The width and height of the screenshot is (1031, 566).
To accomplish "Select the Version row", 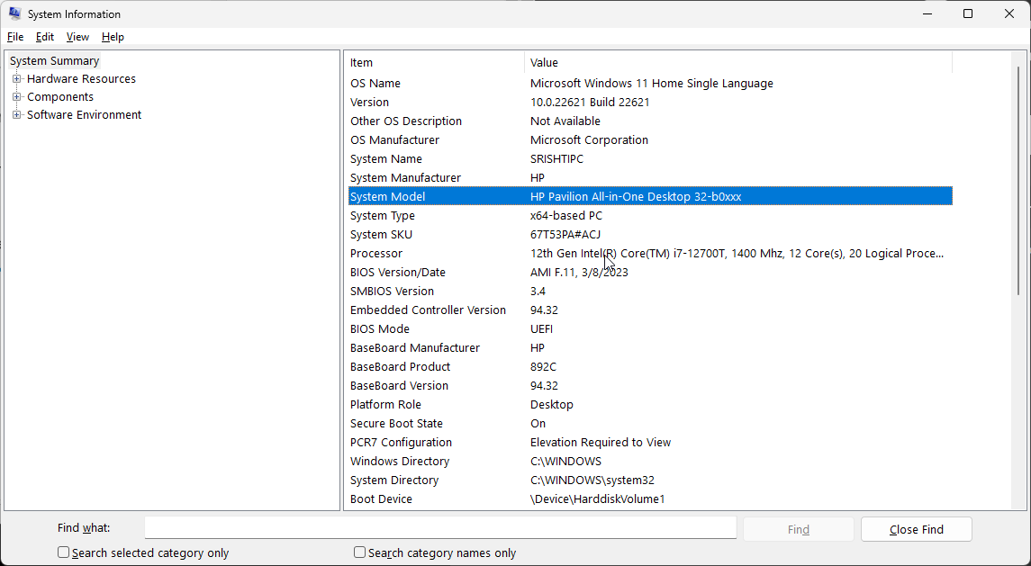I will [x=650, y=103].
